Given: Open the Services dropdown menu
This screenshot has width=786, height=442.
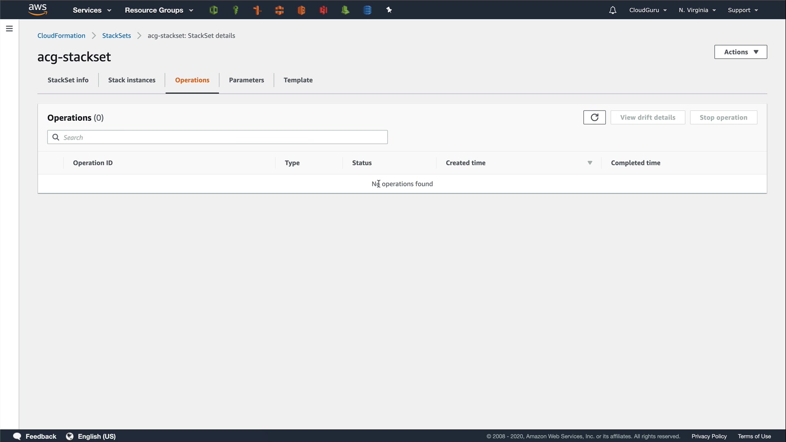Looking at the screenshot, I should coord(92,10).
